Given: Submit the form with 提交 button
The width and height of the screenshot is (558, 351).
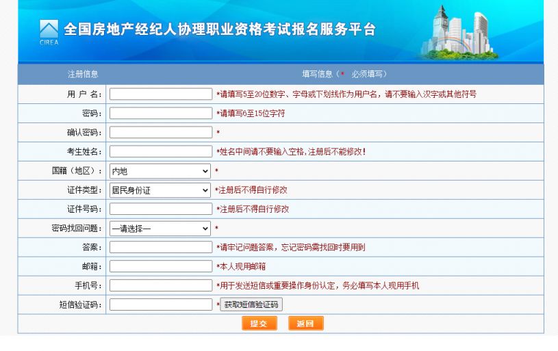Looking at the screenshot, I should pyautogui.click(x=259, y=324).
